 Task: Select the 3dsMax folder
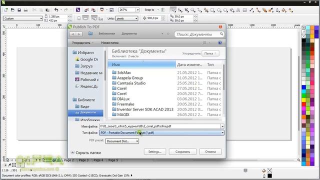123,72
